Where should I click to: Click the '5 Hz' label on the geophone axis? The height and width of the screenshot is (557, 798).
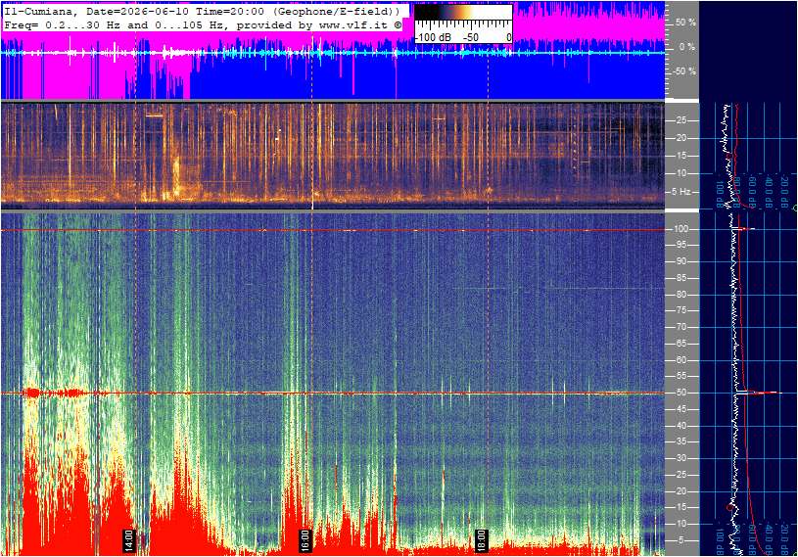681,192
